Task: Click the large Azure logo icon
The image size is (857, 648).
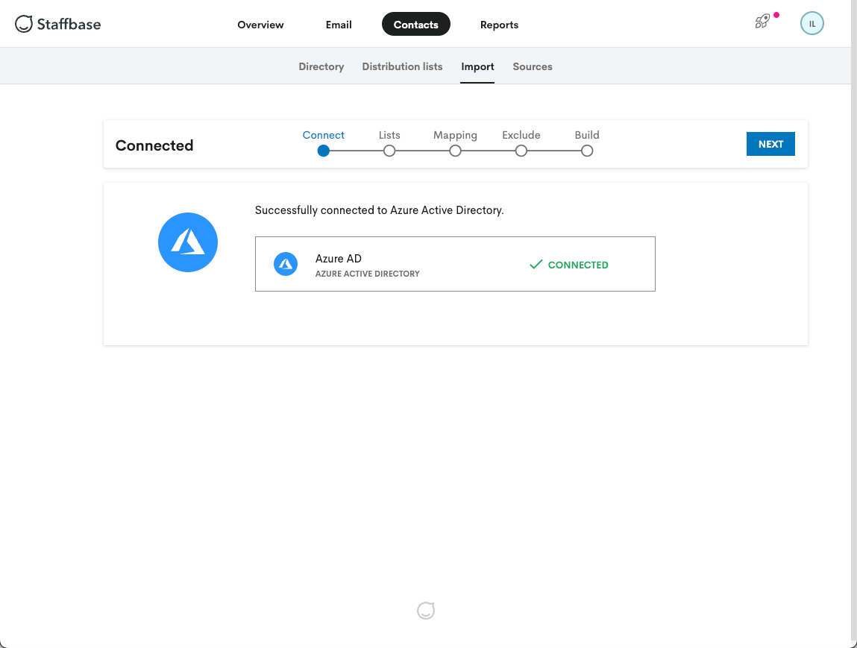Action: click(188, 242)
